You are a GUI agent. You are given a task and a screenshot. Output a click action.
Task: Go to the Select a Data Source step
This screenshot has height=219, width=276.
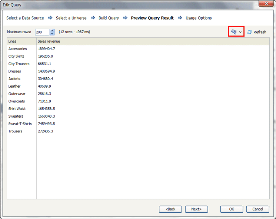click(x=25, y=18)
